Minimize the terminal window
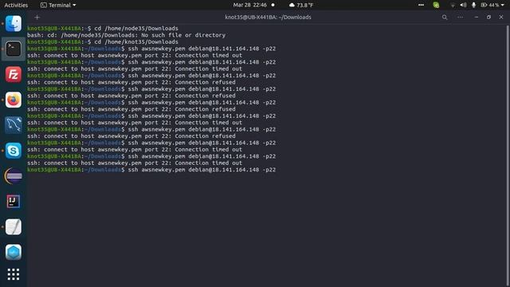510x287 pixels. click(x=477, y=18)
